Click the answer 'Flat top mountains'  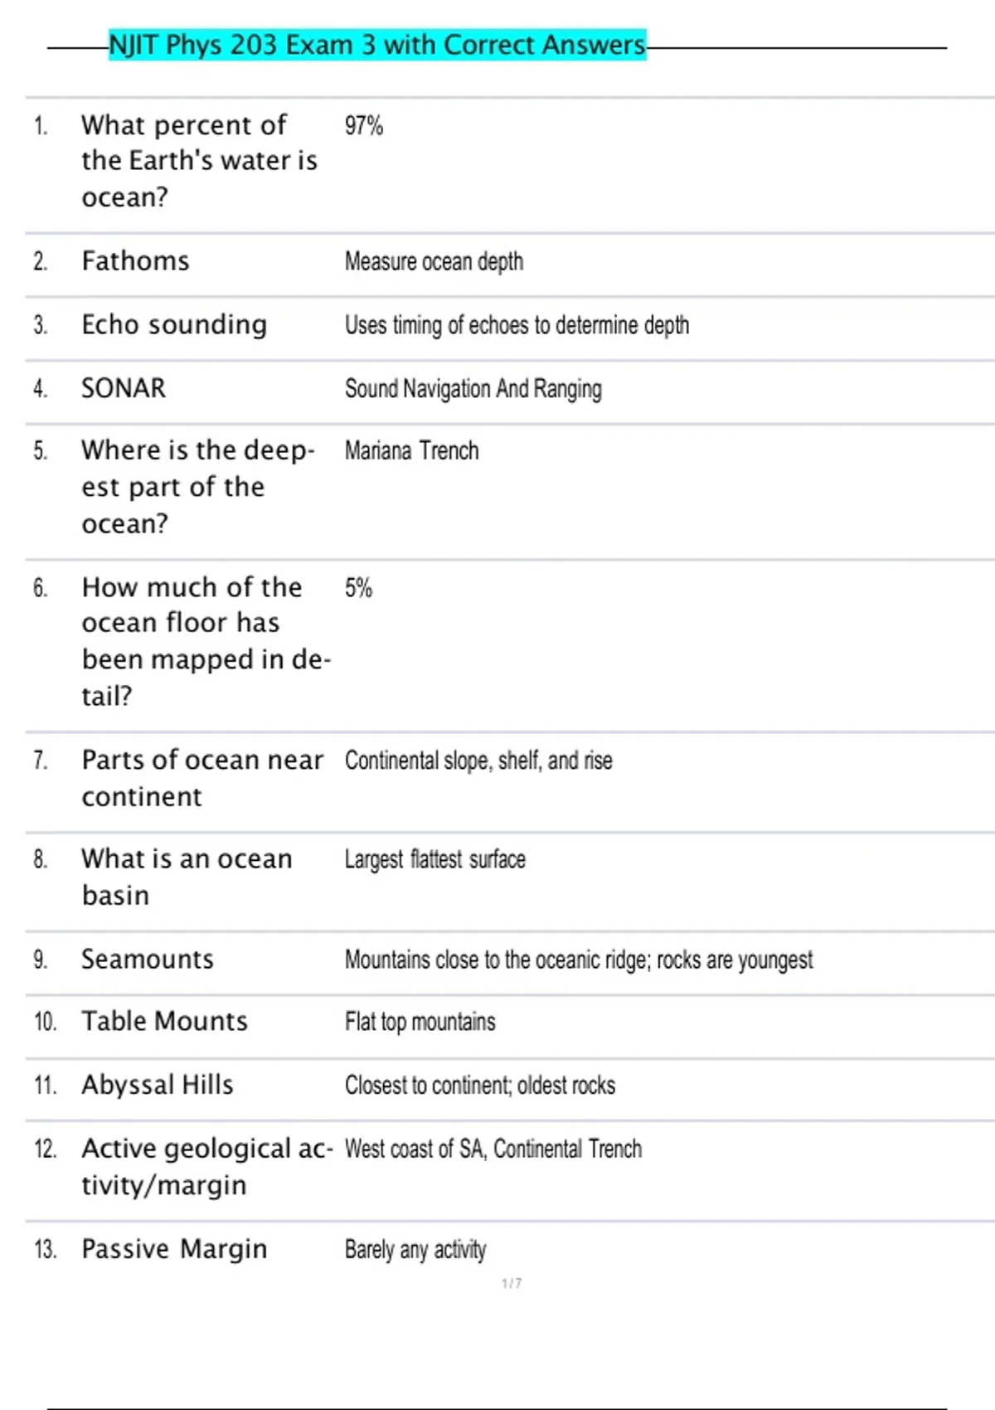coord(420,1022)
